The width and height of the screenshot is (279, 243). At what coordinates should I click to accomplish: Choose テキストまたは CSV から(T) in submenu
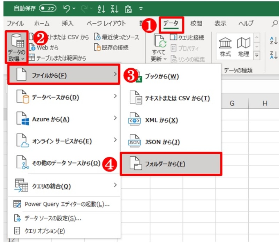click(x=171, y=98)
